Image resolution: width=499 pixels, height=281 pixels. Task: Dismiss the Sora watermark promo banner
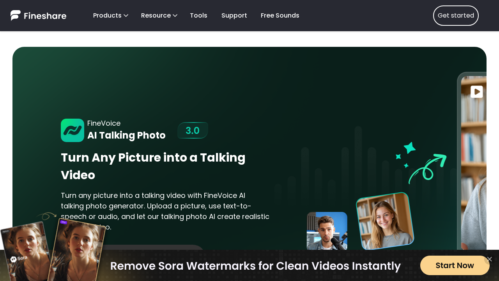tap(489, 259)
